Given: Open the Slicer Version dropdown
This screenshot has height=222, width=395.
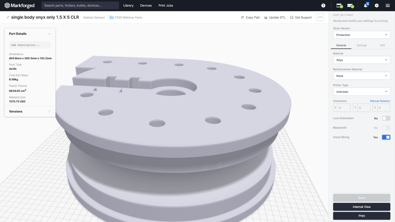Looking at the screenshot, I should click(361, 35).
